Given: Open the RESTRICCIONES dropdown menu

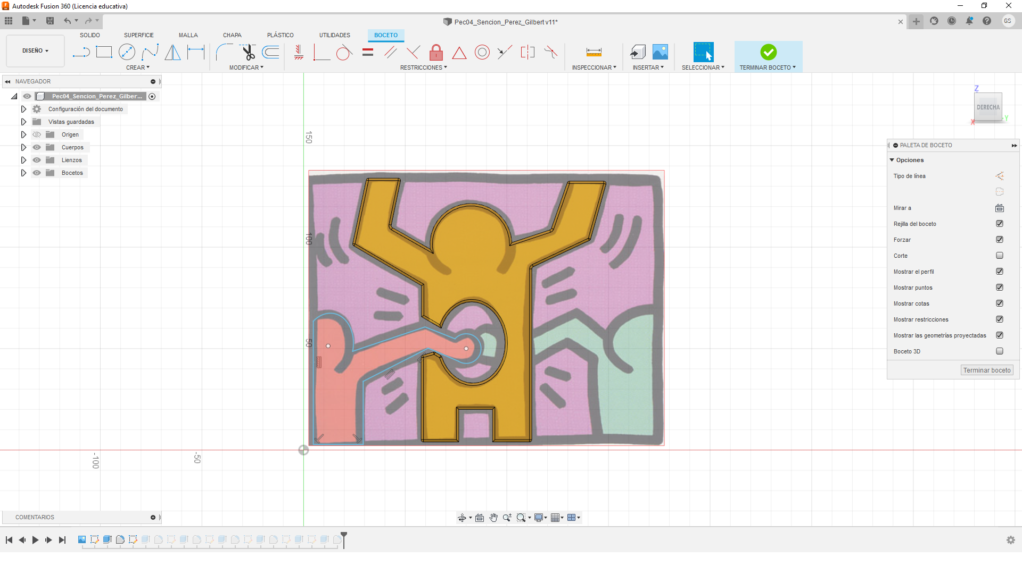Looking at the screenshot, I should point(423,67).
